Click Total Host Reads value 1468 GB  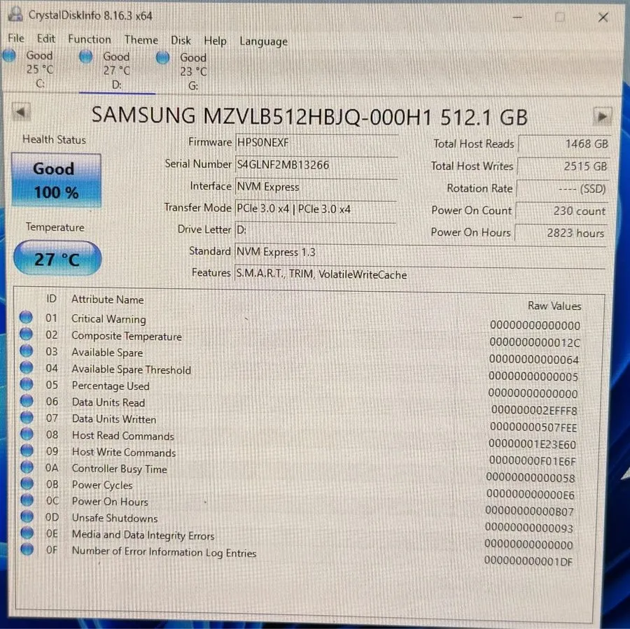click(x=564, y=144)
